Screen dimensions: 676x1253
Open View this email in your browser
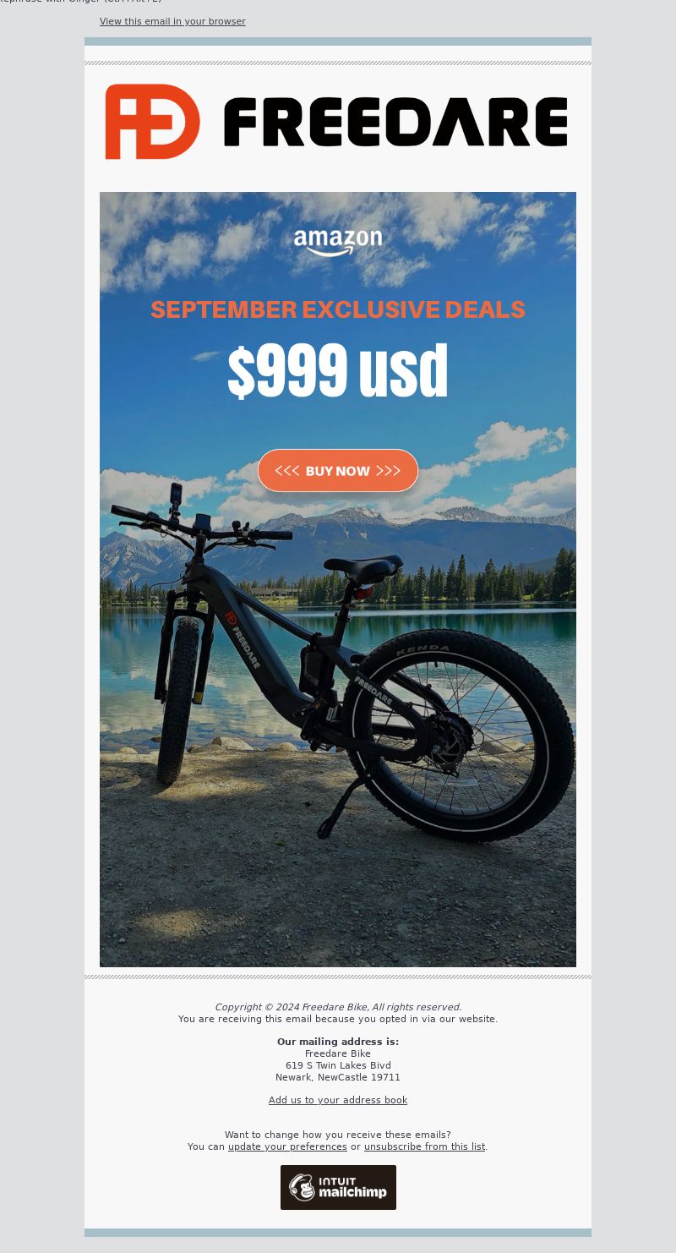(172, 21)
